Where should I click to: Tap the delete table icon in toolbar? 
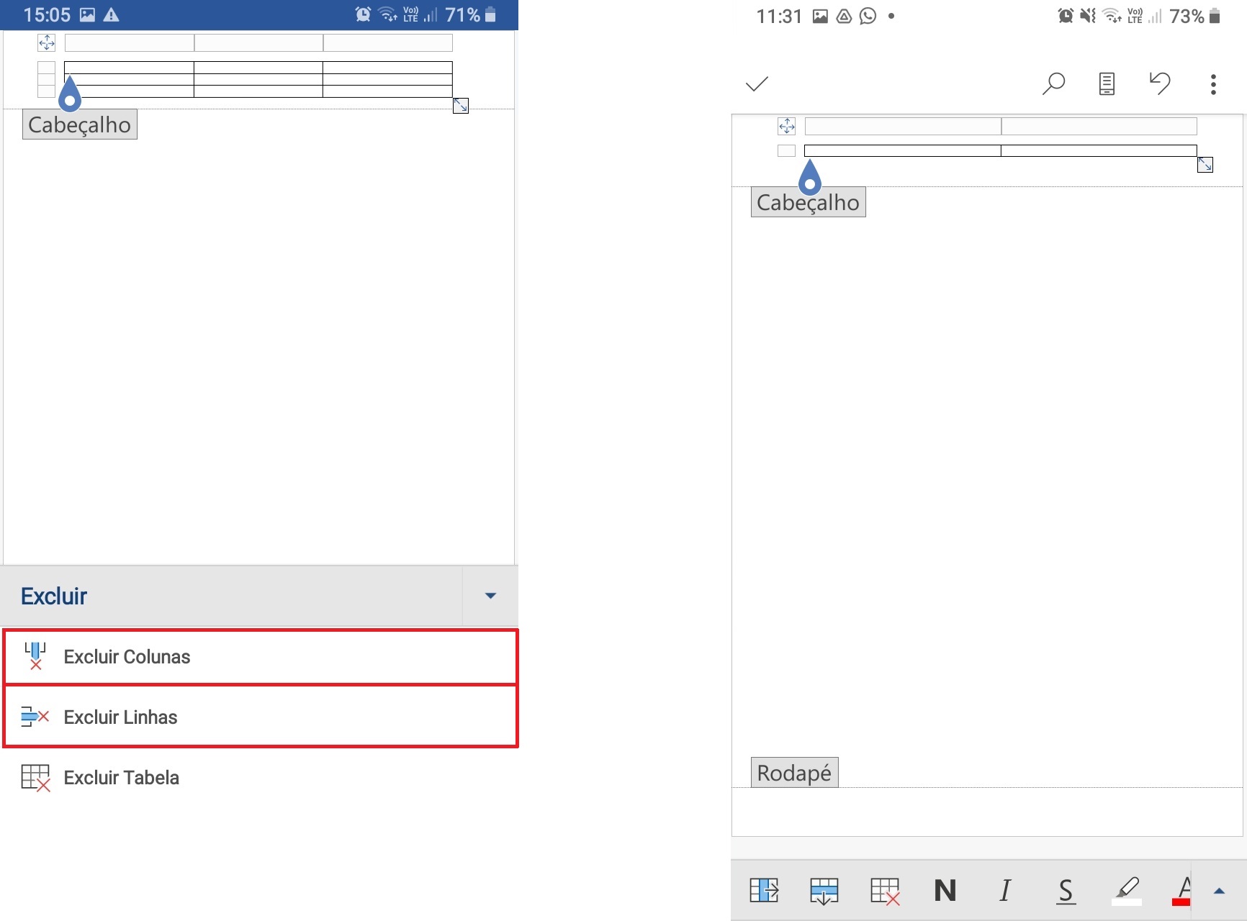[885, 890]
